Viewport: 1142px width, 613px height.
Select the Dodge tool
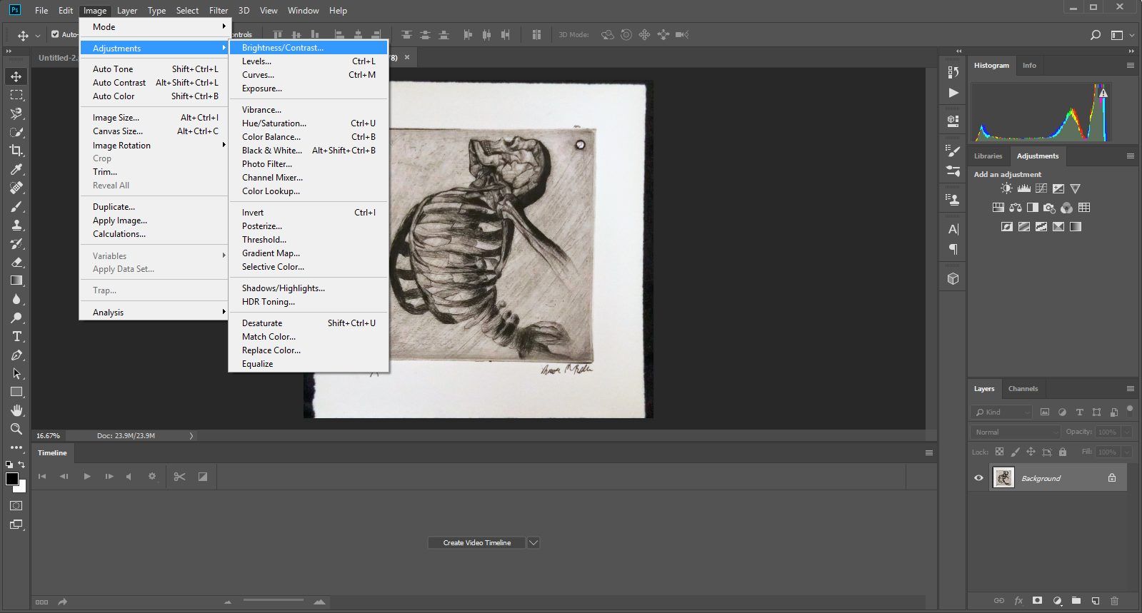pyautogui.click(x=16, y=318)
